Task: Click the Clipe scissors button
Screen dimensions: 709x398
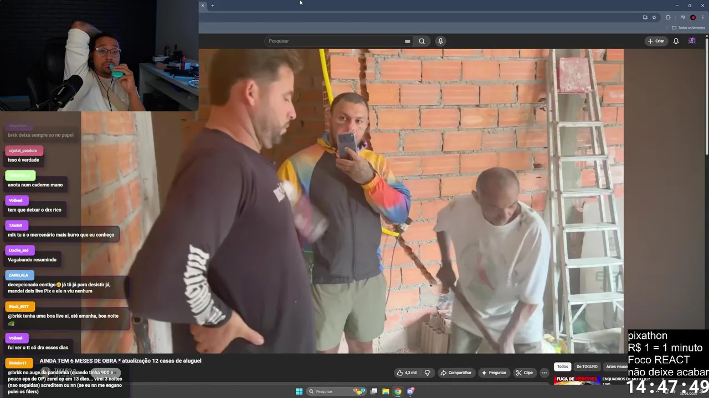Action: point(525,373)
